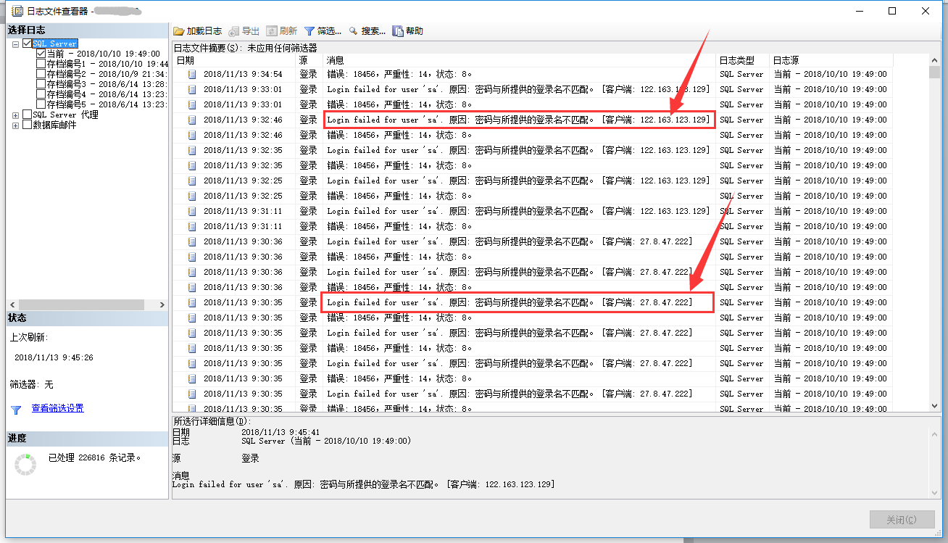948x543 pixels.
Task: Open 帮助 help from the toolbar
Action: click(x=407, y=31)
